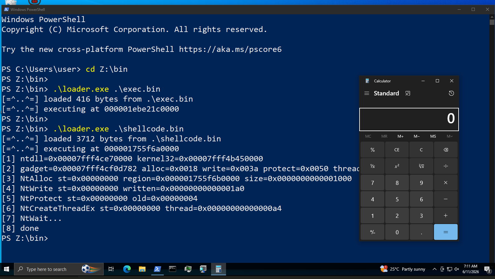The height and width of the screenshot is (279, 495).
Task: Switch to Calculator taskbar icon
Action: tap(218, 269)
